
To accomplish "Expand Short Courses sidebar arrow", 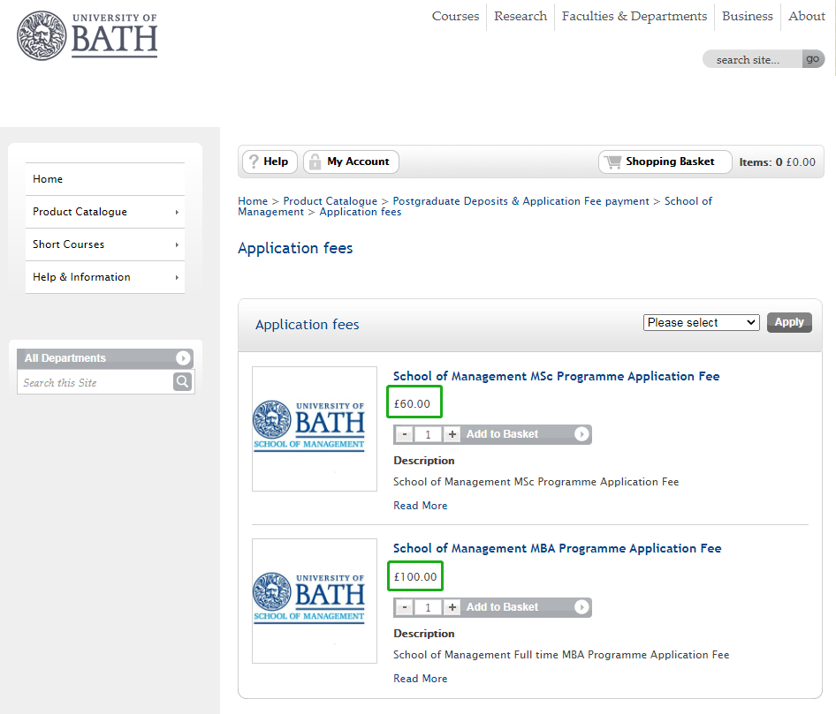I will (x=177, y=245).
